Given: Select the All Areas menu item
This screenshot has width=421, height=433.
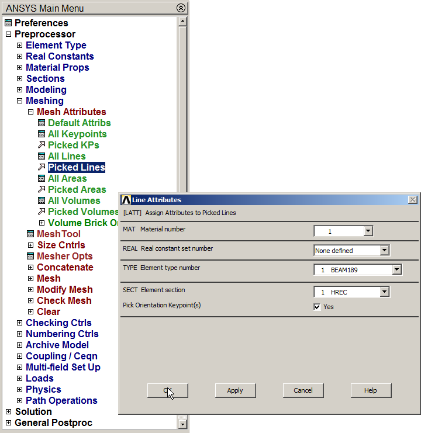Looking at the screenshot, I should click(x=67, y=179).
